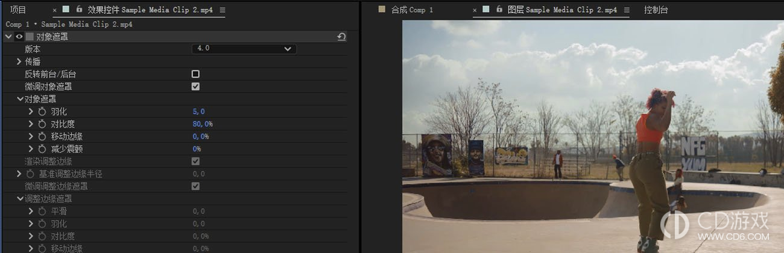Select 效果控件 Sample Media Clip 2.mp4 tab

coord(150,10)
